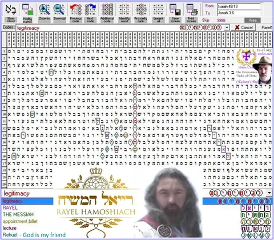Select the Zoom-out magnifier icon
The image size is (274, 240).
[59, 10]
